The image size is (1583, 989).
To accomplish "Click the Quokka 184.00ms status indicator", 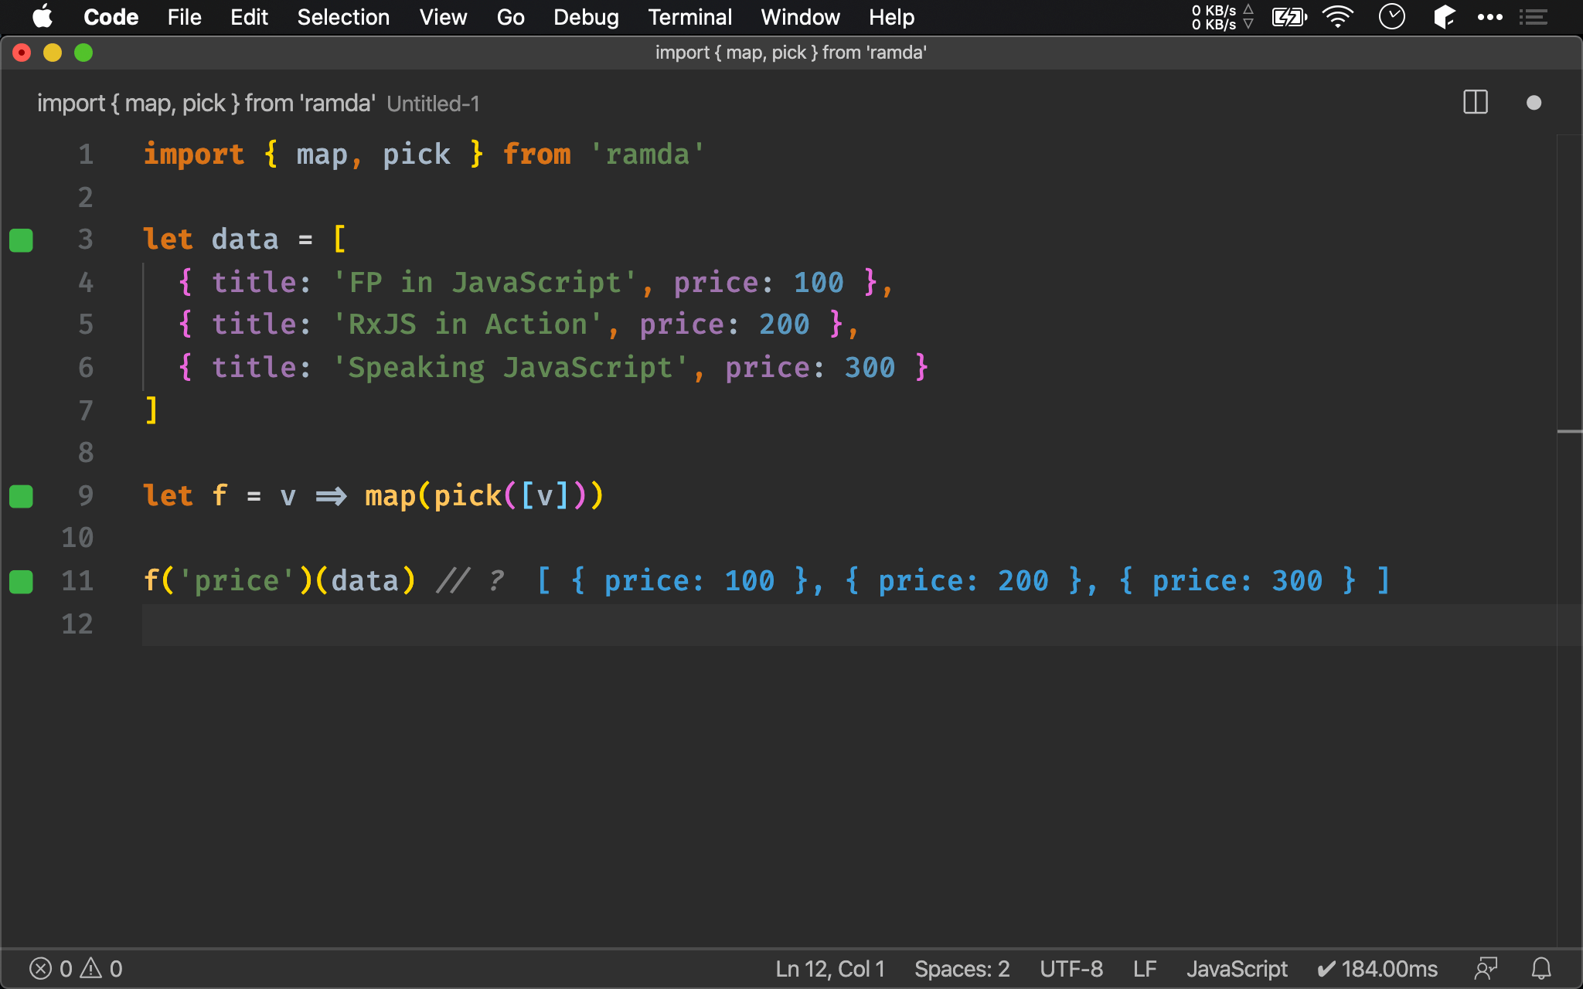I will (x=1377, y=969).
